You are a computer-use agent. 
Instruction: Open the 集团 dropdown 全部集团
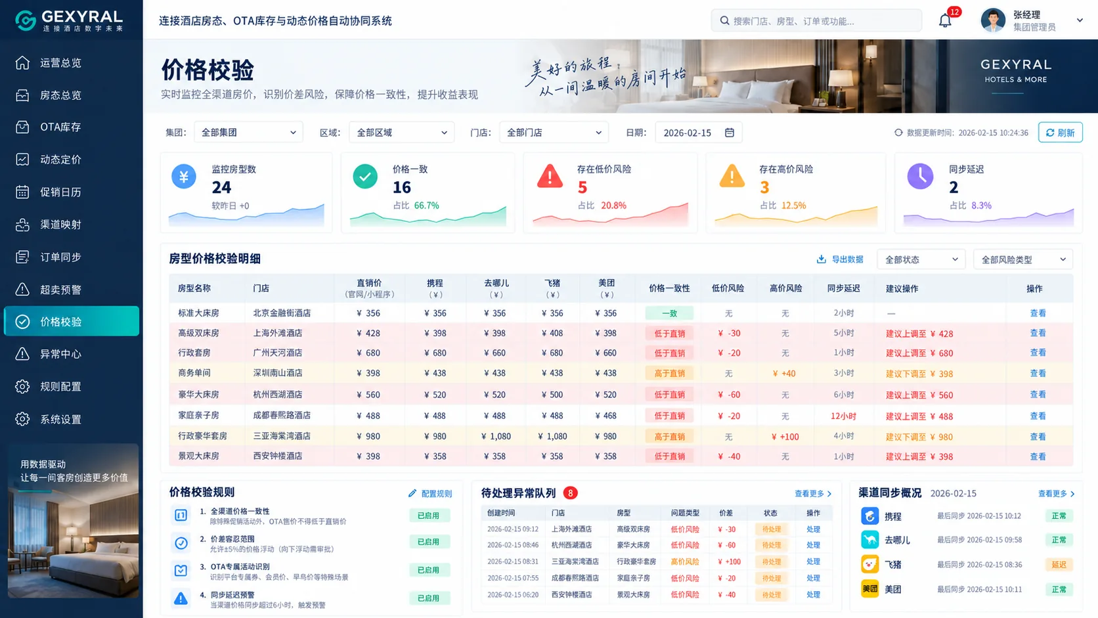(x=248, y=133)
